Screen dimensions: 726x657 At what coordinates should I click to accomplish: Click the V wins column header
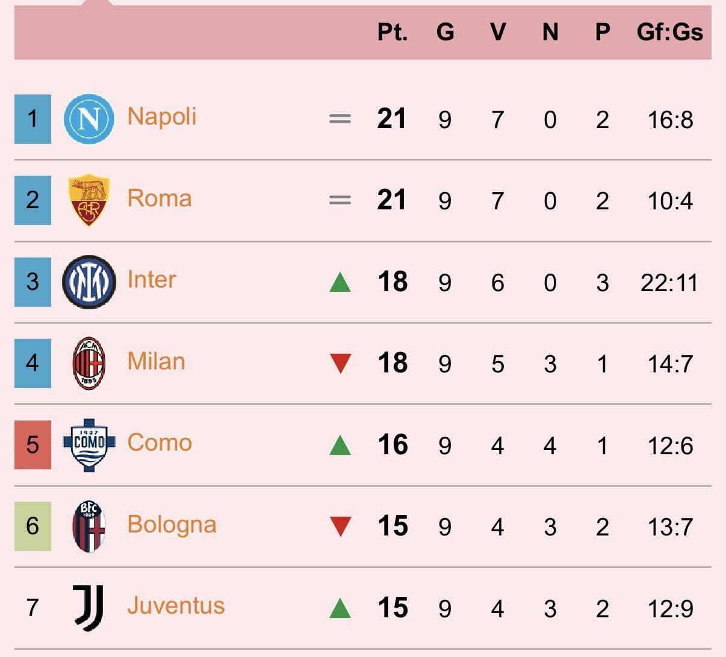[497, 31]
